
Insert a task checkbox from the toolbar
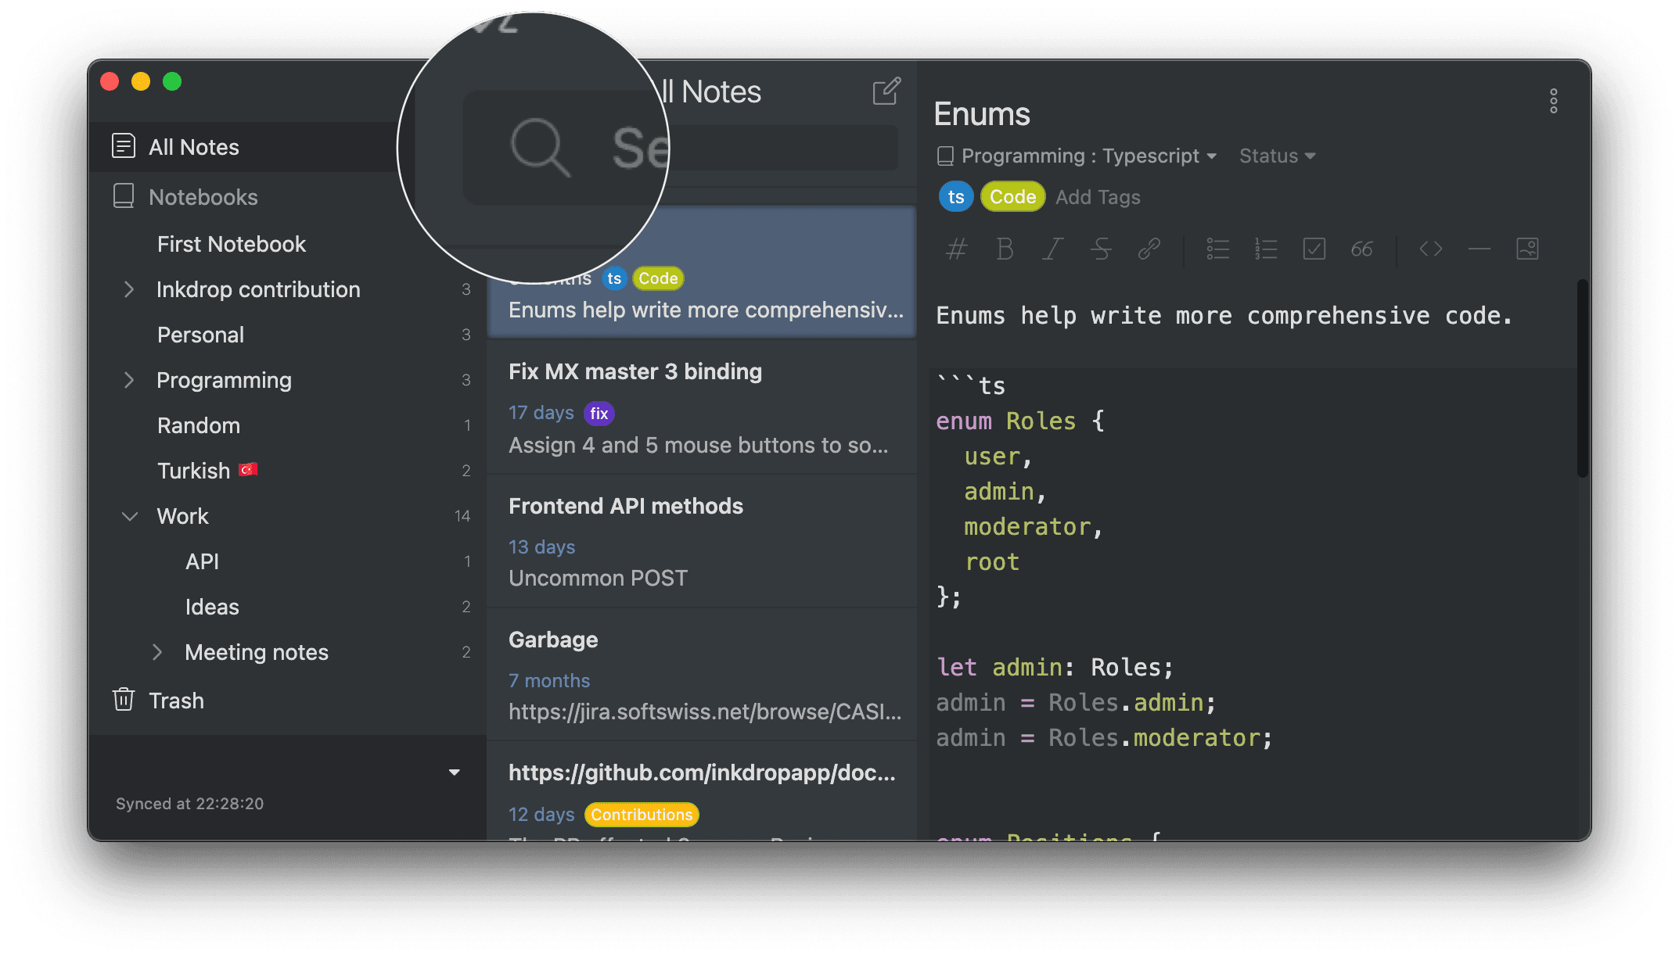coord(1314,249)
